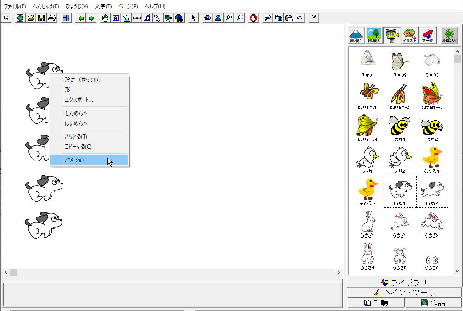Go to next page with right green arrow

pyautogui.click(x=91, y=18)
